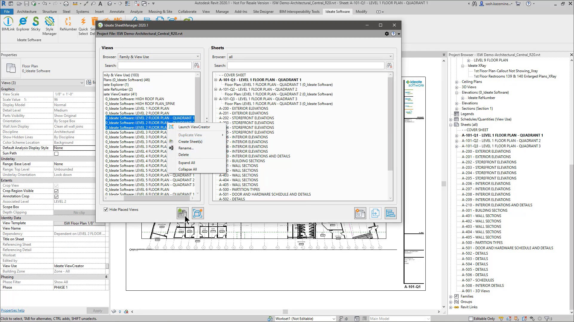574x322 pixels.
Task: Open the Workset1 (Not Editable) dropdown
Action: coord(305,319)
